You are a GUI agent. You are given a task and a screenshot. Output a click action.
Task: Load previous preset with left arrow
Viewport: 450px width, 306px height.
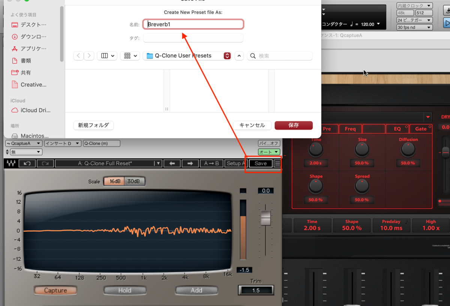[x=172, y=163]
